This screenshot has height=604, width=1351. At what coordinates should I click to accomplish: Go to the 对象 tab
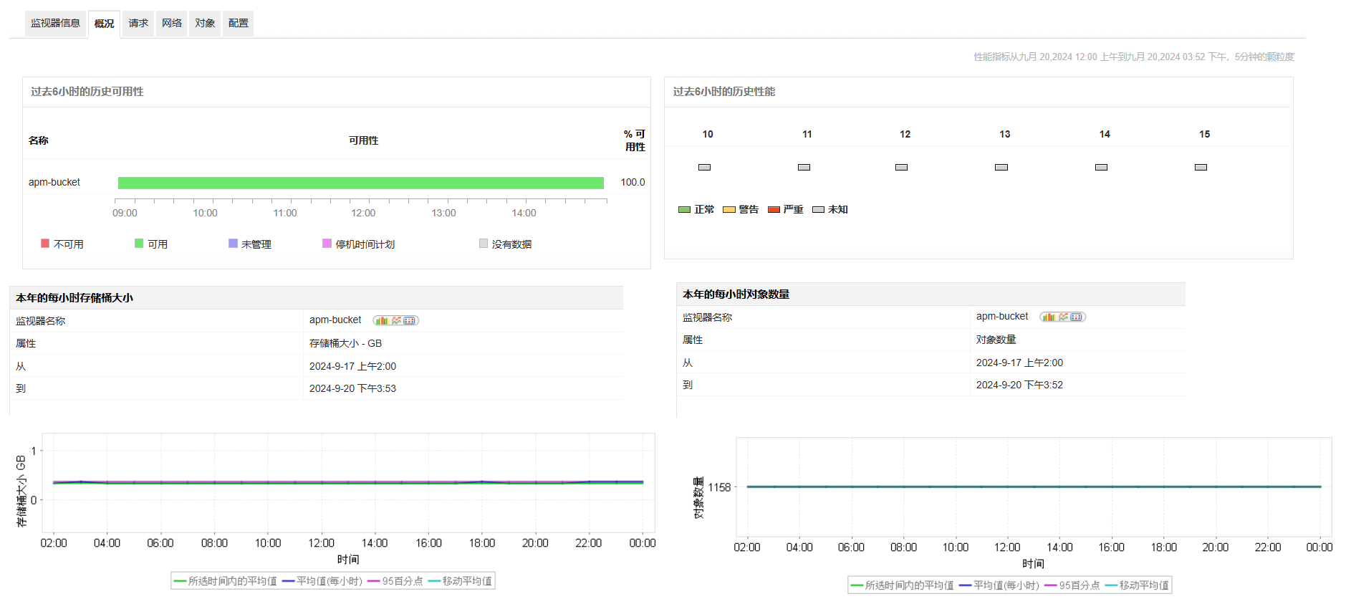click(205, 23)
